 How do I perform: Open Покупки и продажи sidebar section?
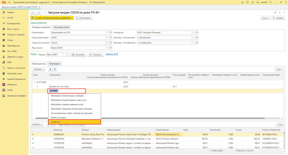coord(16,35)
